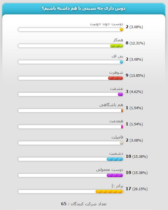
Task: Click the green bar segment for همکار
Action: pos(116,46)
